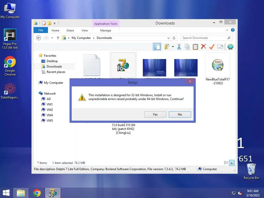
Task: Click the Copy toolbar icon
Action: point(187,47)
